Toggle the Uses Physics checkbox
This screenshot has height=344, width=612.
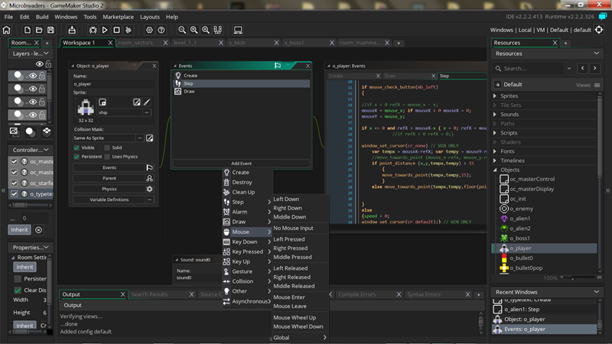pyautogui.click(x=107, y=157)
